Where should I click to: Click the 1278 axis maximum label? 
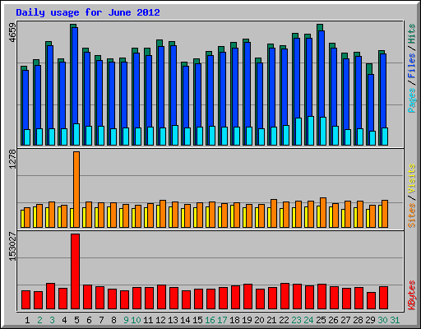[13, 159]
